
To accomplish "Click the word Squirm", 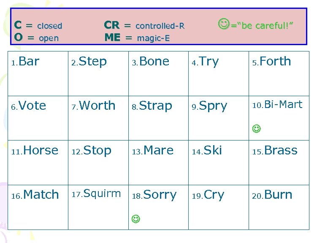I will click(102, 194).
